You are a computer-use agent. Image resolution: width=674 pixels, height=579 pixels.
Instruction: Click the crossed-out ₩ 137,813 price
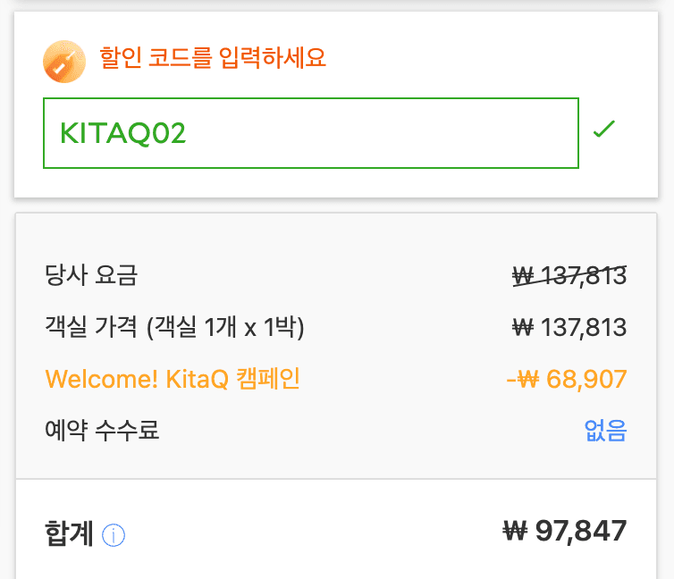tap(569, 275)
